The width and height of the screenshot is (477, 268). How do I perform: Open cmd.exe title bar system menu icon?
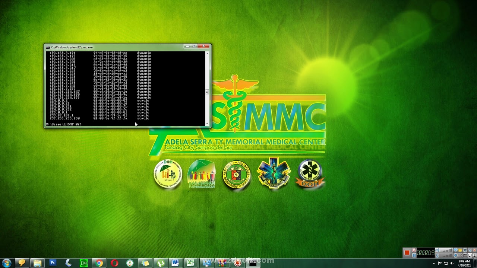click(48, 47)
